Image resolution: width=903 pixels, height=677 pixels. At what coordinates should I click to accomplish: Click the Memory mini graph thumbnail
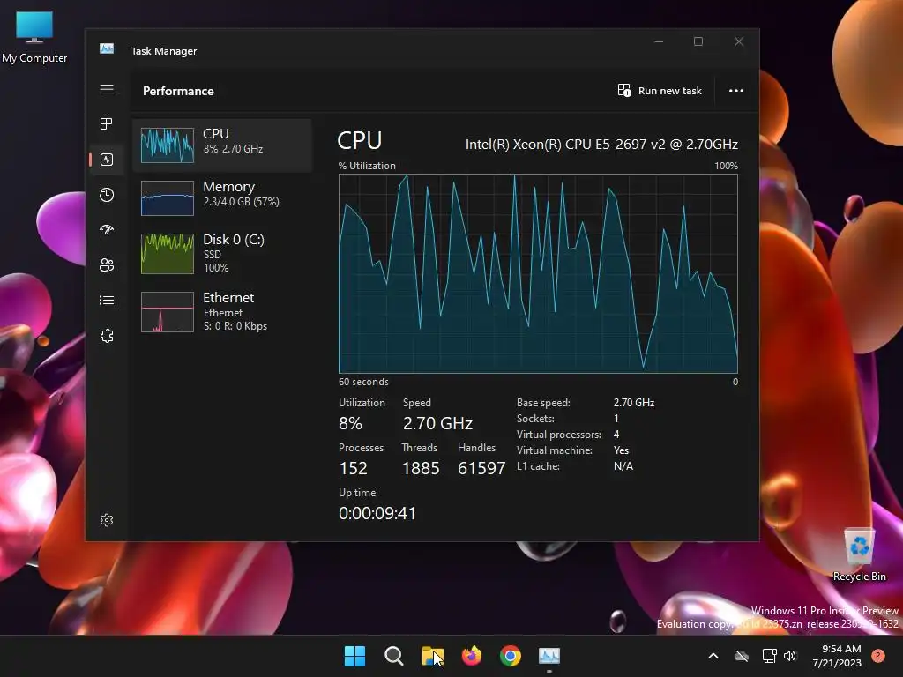pyautogui.click(x=168, y=198)
